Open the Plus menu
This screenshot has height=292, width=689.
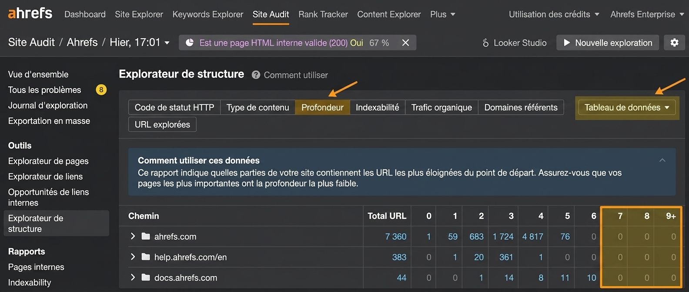click(x=442, y=14)
